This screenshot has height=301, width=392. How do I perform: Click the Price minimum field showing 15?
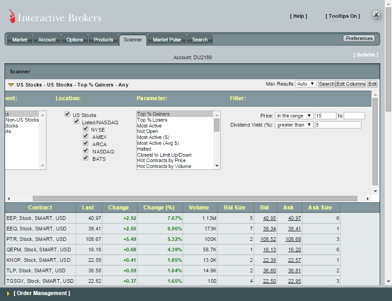[326, 116]
